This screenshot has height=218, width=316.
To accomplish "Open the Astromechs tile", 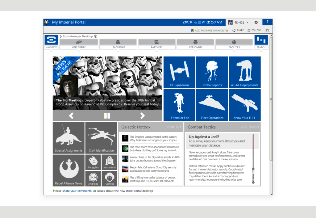I will click(x=110, y=162).
